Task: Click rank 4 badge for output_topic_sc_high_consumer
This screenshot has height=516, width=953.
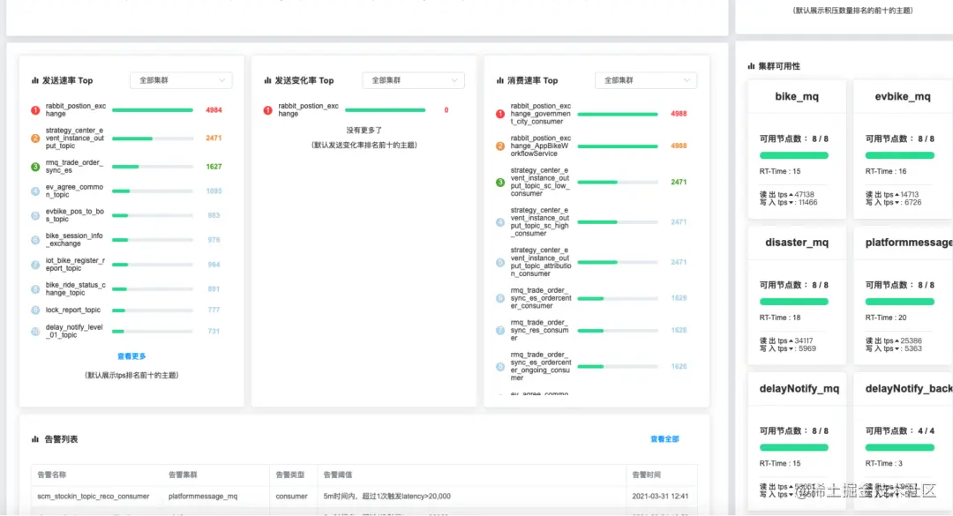Action: (500, 222)
